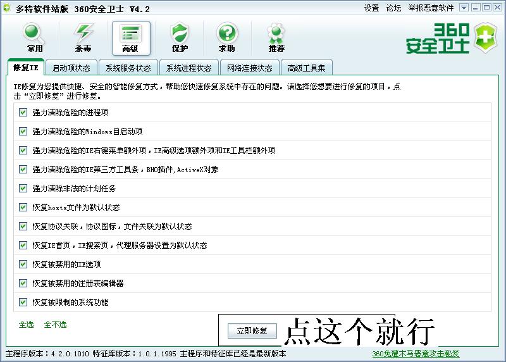Open the 设置 settings link

pos(371,8)
